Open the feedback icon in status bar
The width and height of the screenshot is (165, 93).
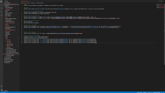pyautogui.click(x=162, y=92)
